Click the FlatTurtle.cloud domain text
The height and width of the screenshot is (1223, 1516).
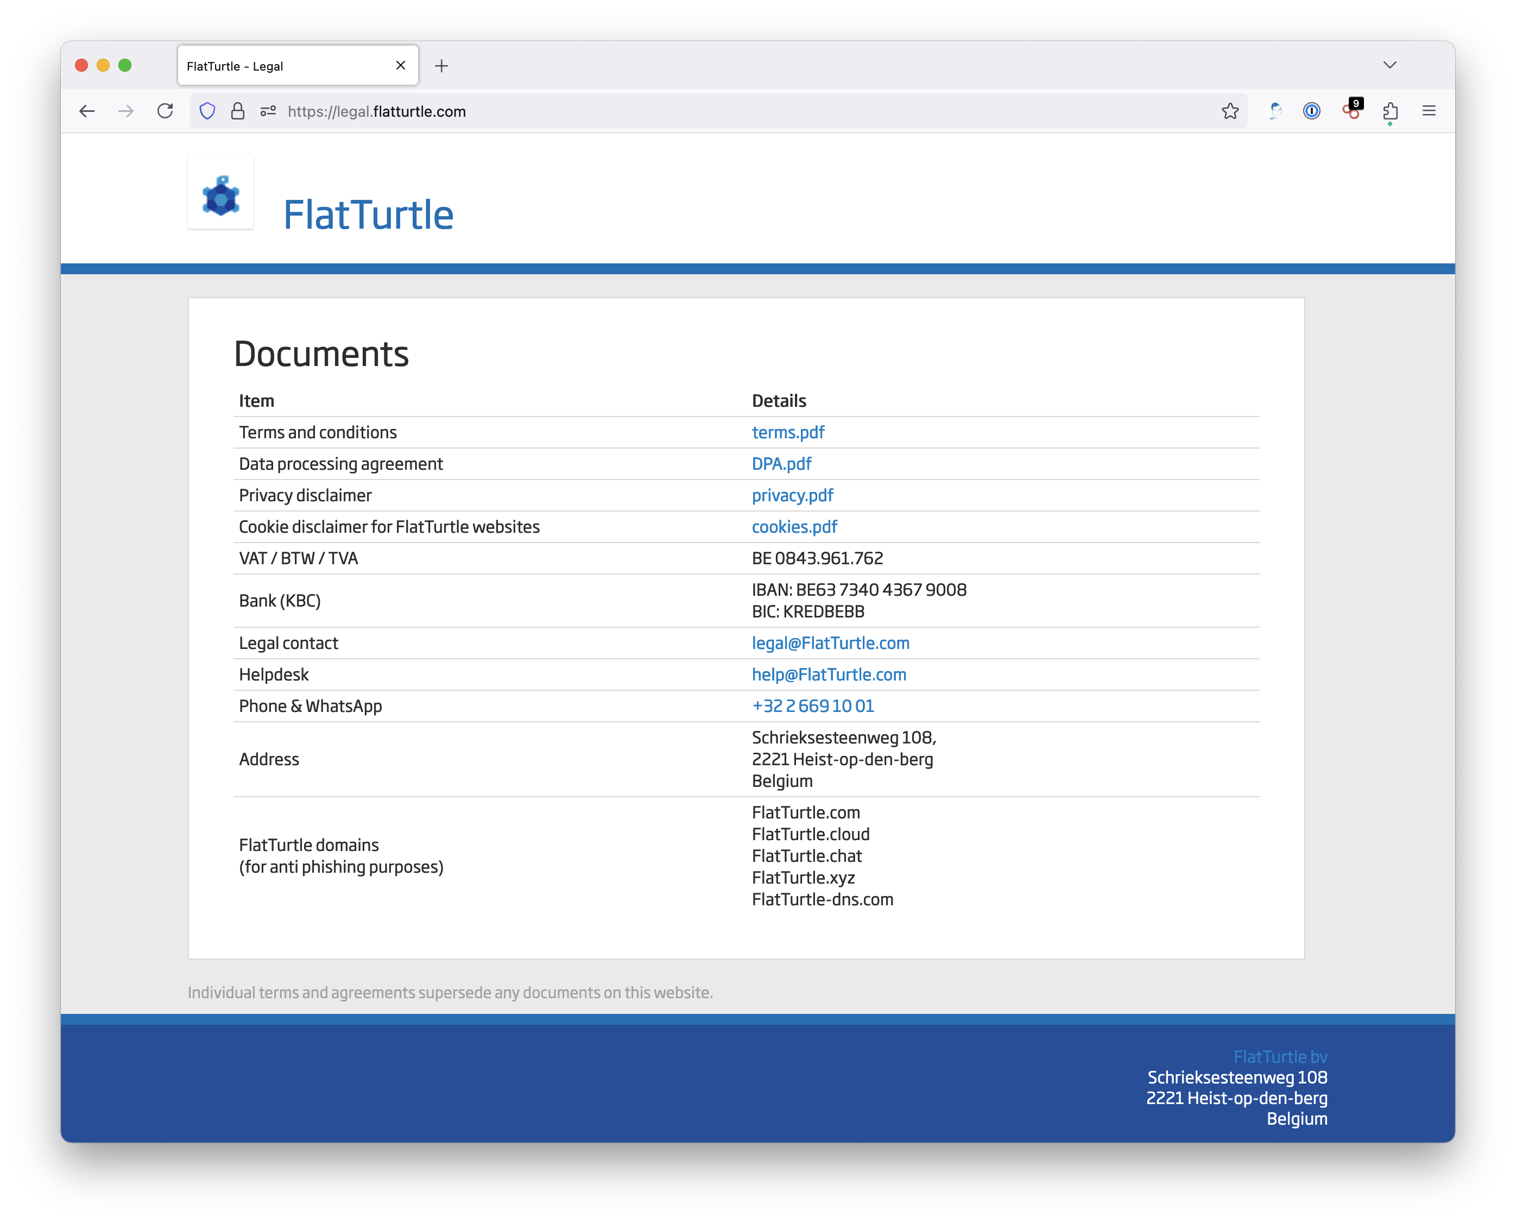click(x=811, y=835)
